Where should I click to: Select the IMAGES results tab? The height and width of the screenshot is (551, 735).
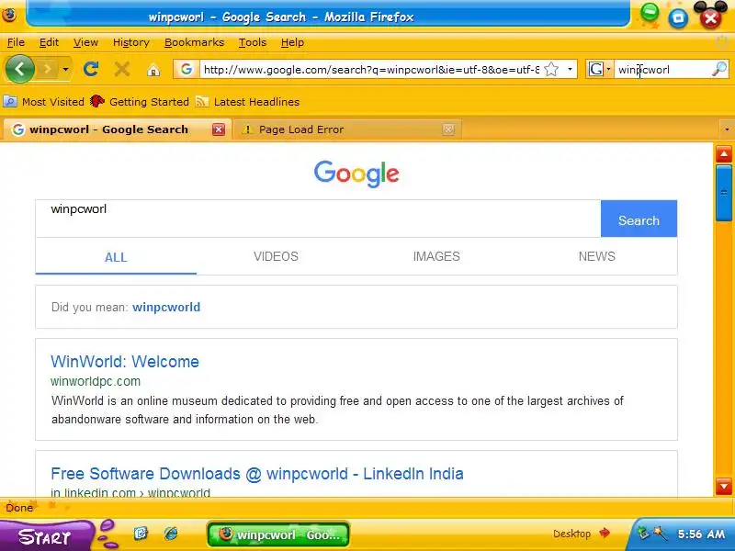(435, 256)
